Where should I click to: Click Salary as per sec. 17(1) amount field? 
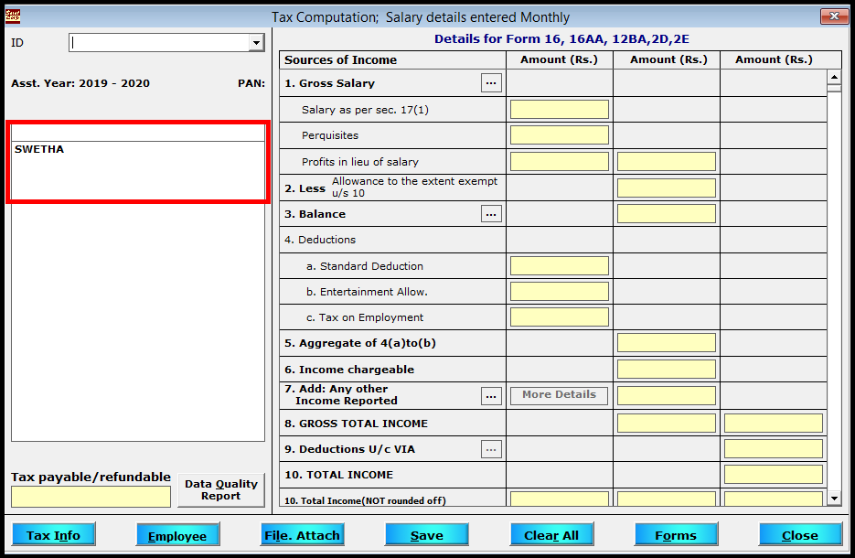coord(560,109)
